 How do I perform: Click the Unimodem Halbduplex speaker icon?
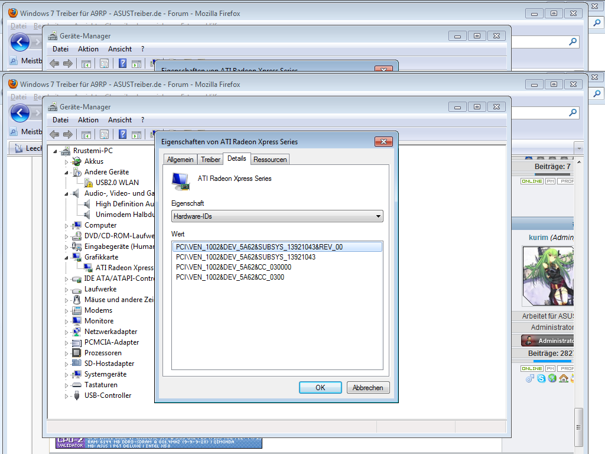tap(89, 215)
